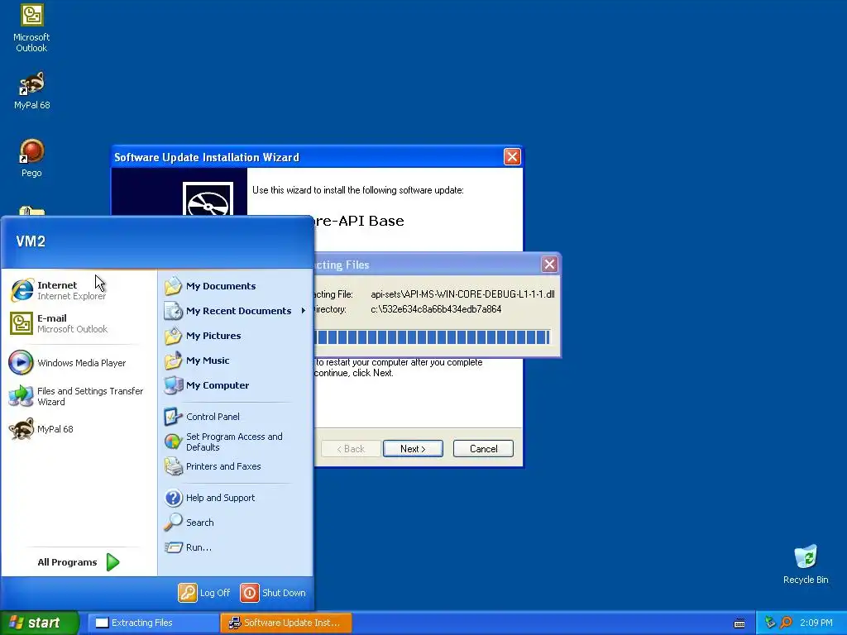847x635 pixels.
Task: Click the directory path c:\532e634c8a66b434edb7a864
Action: pos(436,309)
